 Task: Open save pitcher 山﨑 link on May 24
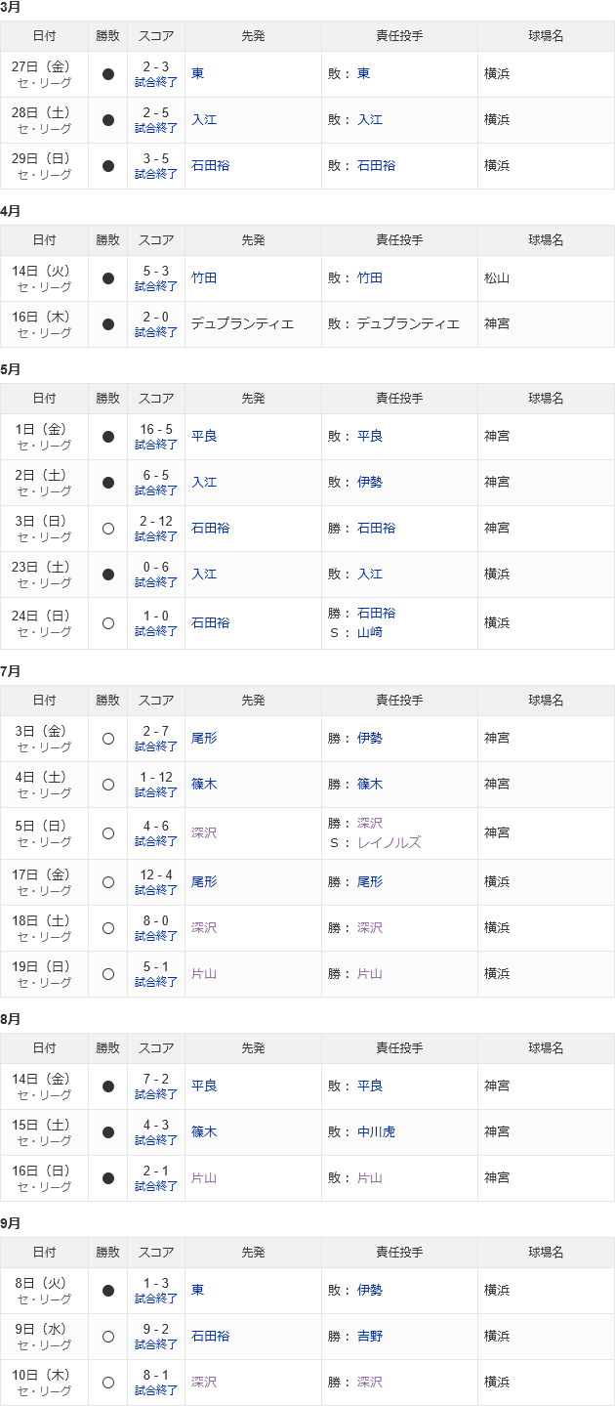point(370,632)
